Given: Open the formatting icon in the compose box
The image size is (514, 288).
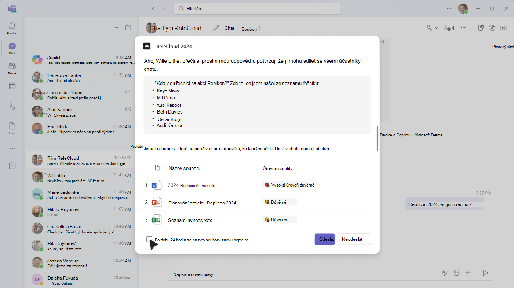Looking at the screenshot, I should [445, 273].
